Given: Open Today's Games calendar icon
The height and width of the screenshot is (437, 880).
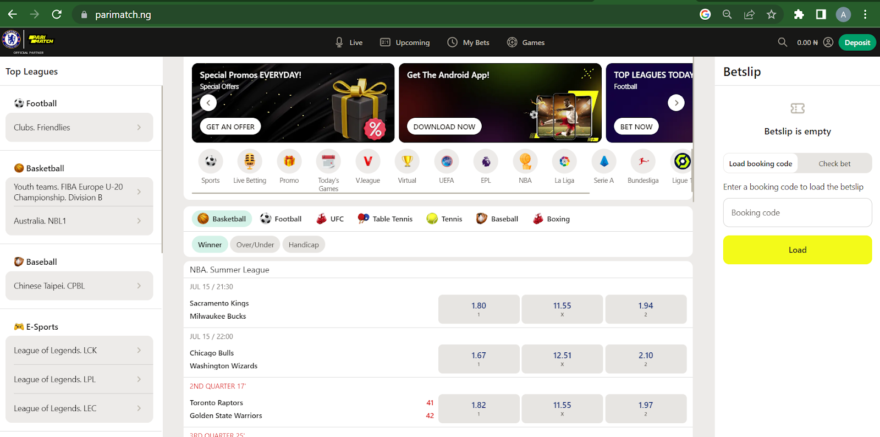Looking at the screenshot, I should [328, 161].
